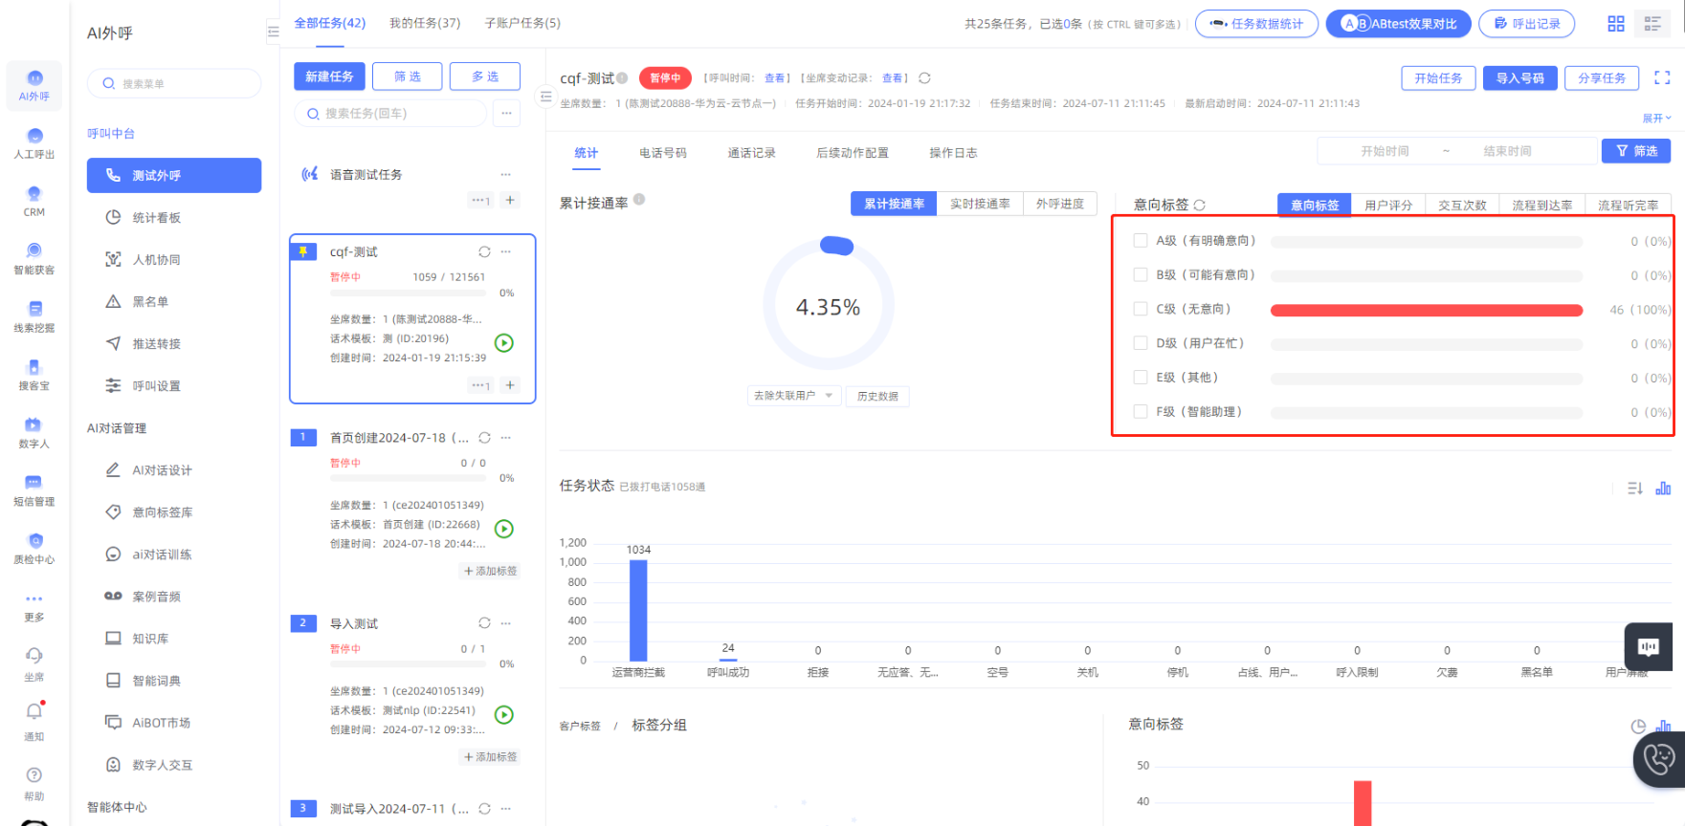Switch to grid view layout icon
The height and width of the screenshot is (826, 1685).
[x=1616, y=24]
